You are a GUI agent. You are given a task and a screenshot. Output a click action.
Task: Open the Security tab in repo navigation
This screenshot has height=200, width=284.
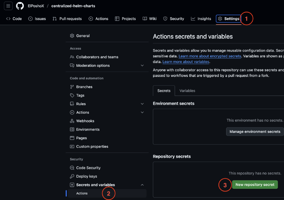pos(174,19)
